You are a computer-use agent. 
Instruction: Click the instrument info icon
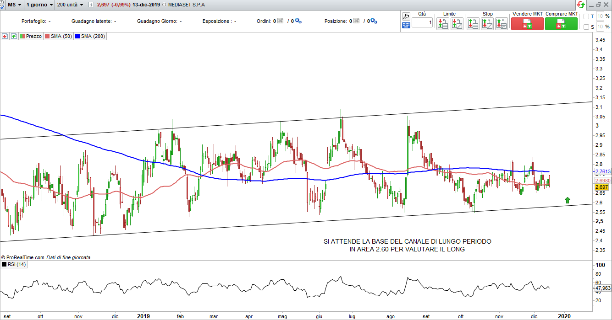click(x=91, y=5)
